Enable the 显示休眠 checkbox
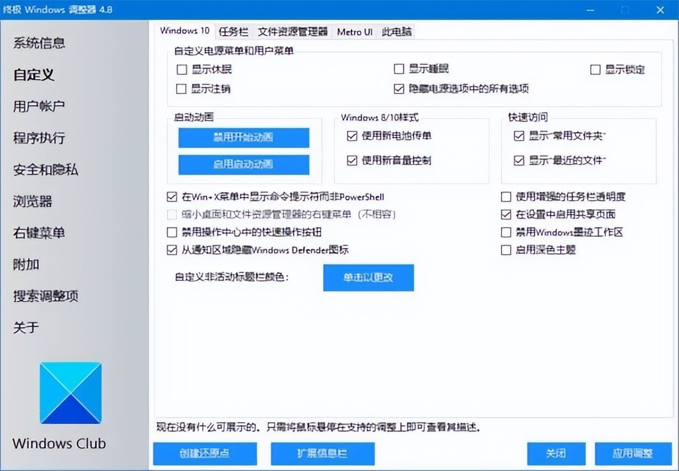The height and width of the screenshot is (471, 679). click(x=182, y=70)
